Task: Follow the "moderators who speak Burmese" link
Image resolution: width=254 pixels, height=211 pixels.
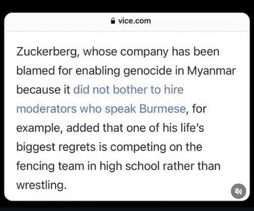Action: 101,109
